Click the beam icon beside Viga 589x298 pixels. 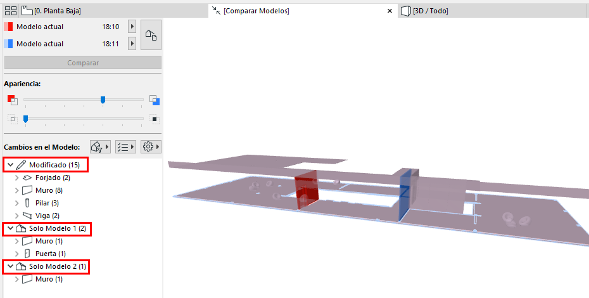tap(27, 216)
